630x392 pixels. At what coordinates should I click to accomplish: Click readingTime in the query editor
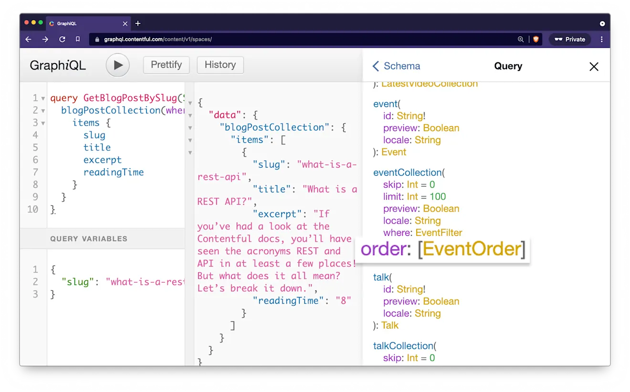tap(114, 172)
